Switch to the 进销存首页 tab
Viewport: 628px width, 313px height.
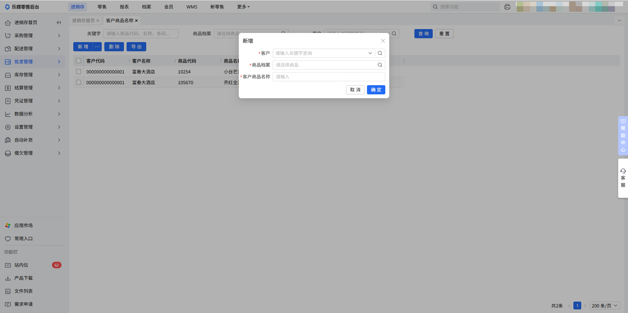pos(83,21)
